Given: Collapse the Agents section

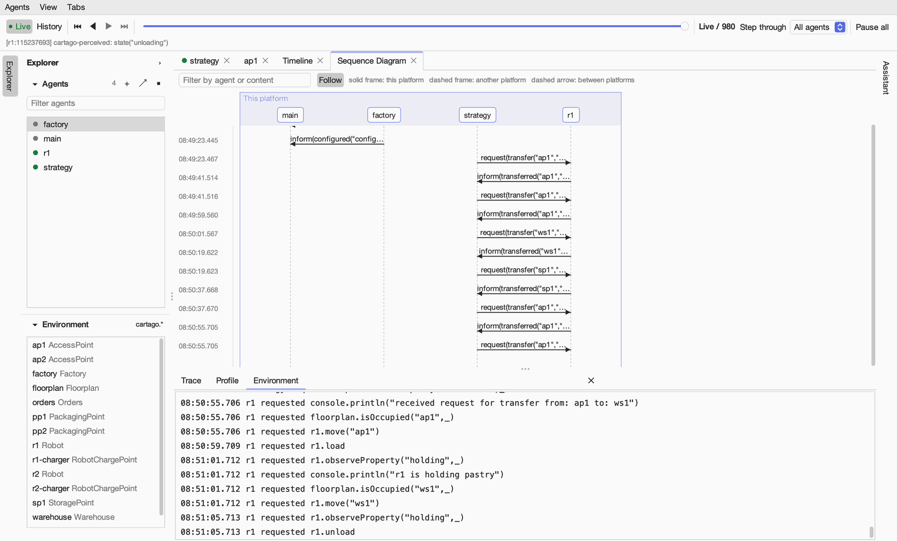Looking at the screenshot, I should click(35, 84).
